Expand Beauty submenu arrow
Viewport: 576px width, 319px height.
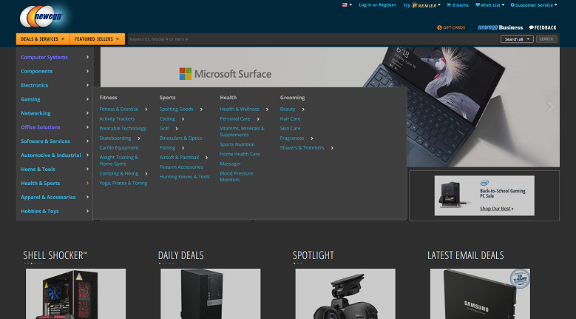point(303,109)
